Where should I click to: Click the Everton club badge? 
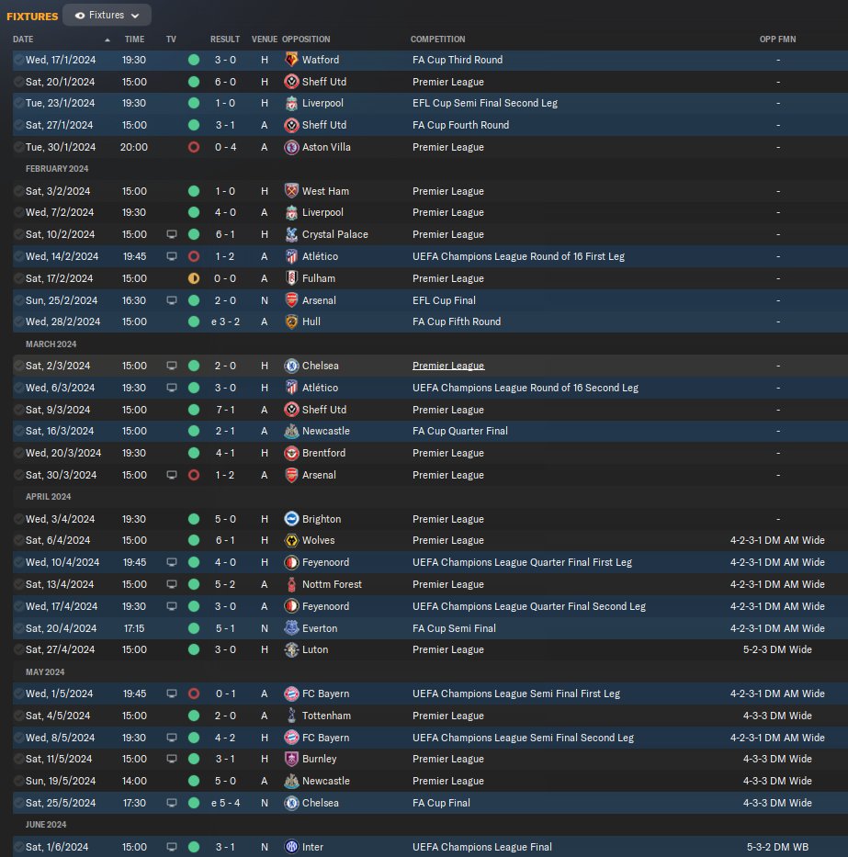tap(291, 628)
